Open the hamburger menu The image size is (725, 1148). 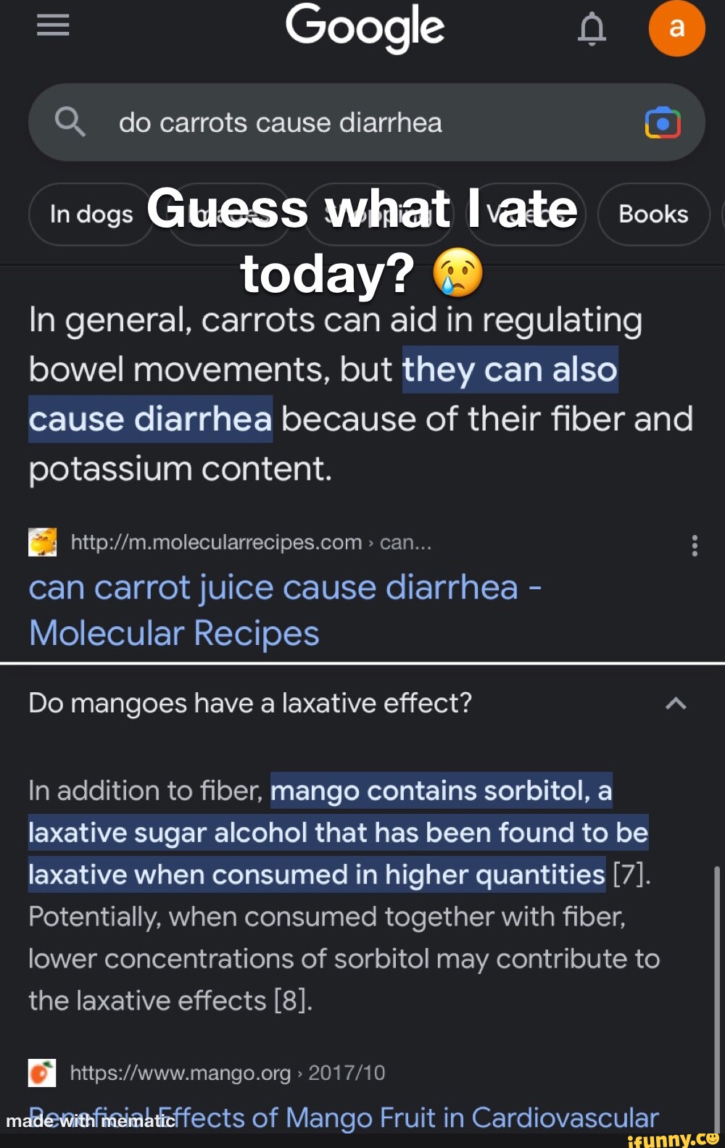click(53, 26)
